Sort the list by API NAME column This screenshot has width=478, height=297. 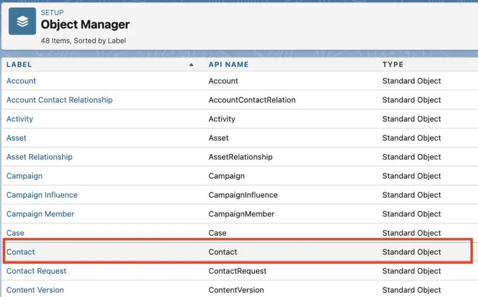tap(228, 64)
